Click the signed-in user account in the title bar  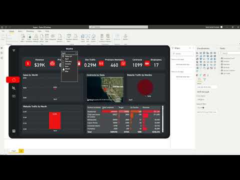(x=214, y=27)
